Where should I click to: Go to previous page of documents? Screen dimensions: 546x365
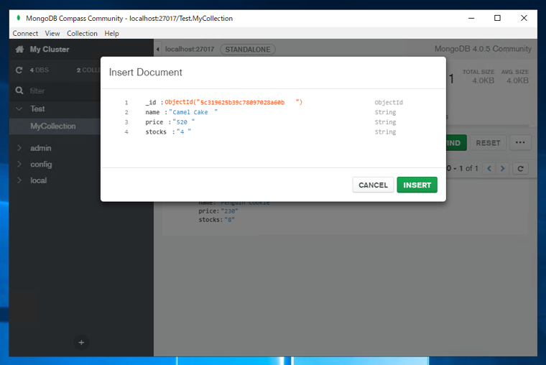(489, 169)
